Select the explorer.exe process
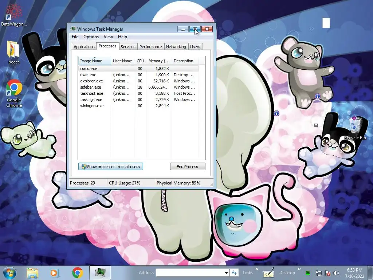The image size is (373, 280). 138,81
